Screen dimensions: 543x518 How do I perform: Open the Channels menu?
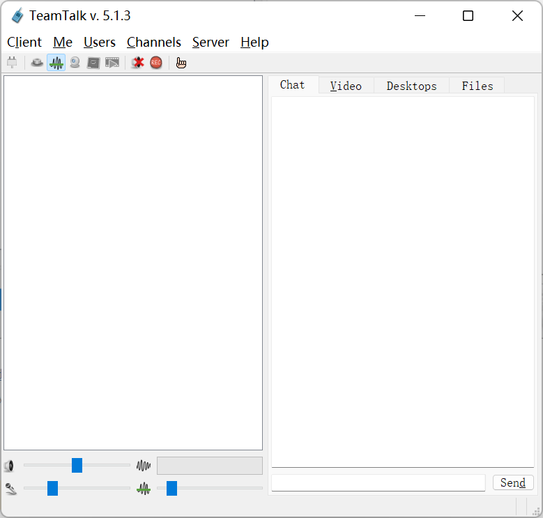pos(154,43)
